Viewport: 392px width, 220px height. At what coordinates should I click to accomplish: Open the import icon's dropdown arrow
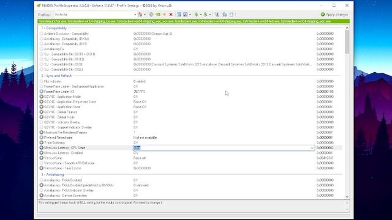click(x=210, y=15)
